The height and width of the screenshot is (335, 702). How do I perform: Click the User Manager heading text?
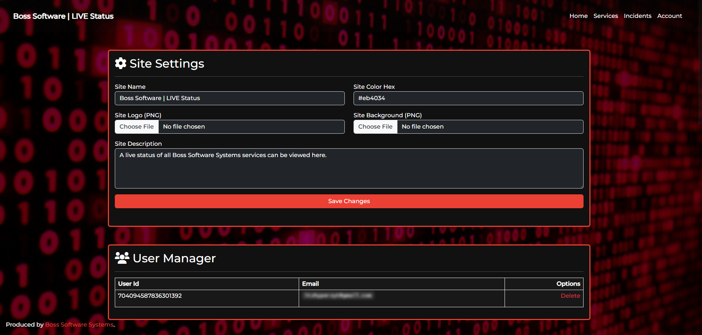coord(174,258)
